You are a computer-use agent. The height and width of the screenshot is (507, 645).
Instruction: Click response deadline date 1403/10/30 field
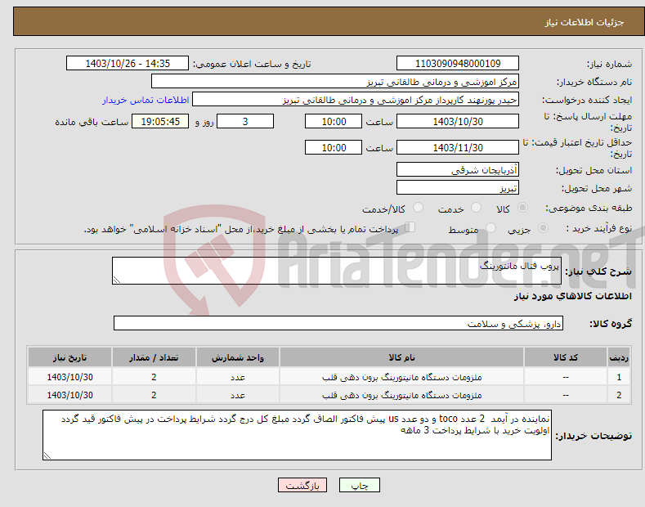458,121
